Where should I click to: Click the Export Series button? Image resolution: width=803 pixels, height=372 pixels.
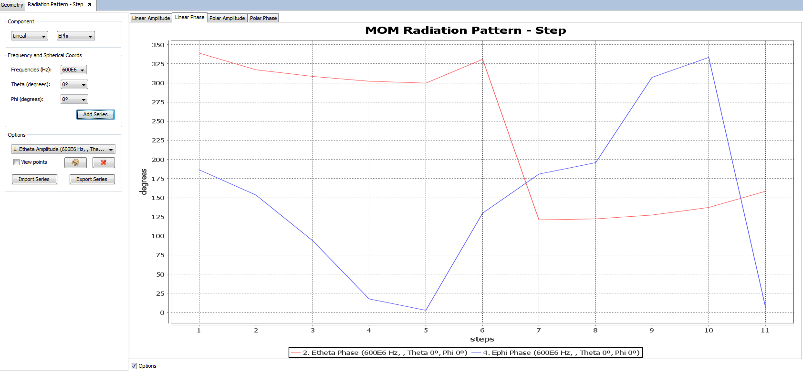pos(92,180)
